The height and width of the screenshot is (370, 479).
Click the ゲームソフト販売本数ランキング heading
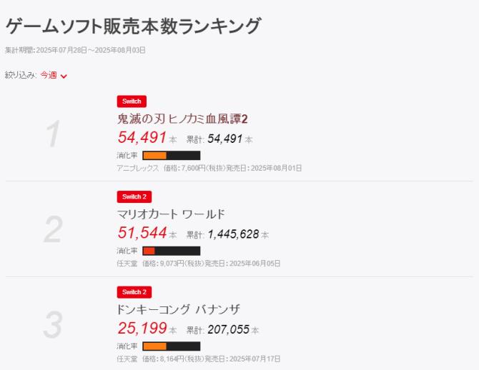(x=133, y=26)
